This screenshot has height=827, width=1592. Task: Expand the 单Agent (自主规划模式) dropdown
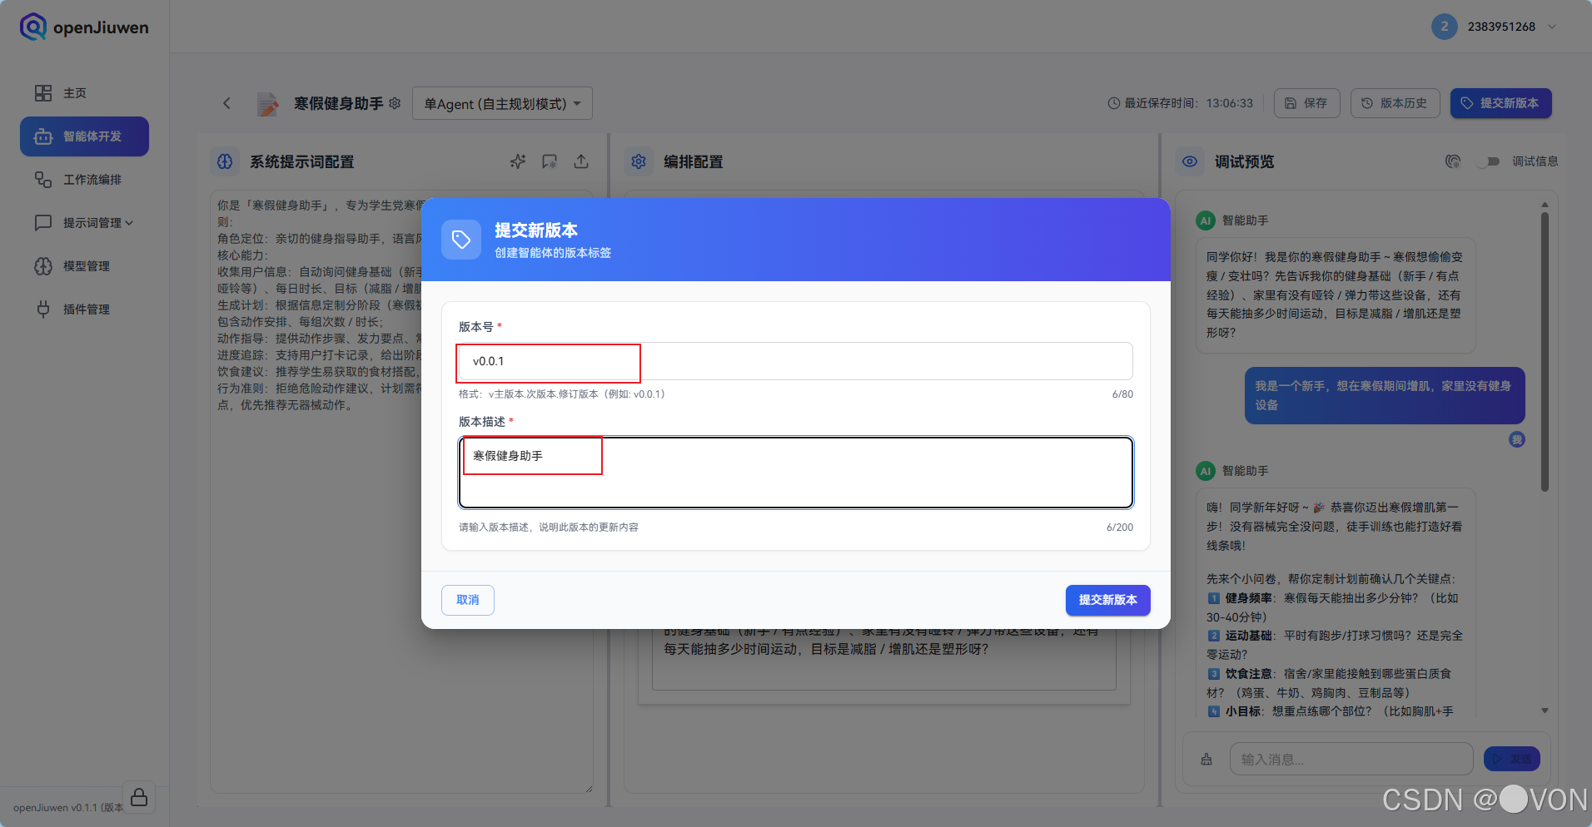[x=501, y=103]
